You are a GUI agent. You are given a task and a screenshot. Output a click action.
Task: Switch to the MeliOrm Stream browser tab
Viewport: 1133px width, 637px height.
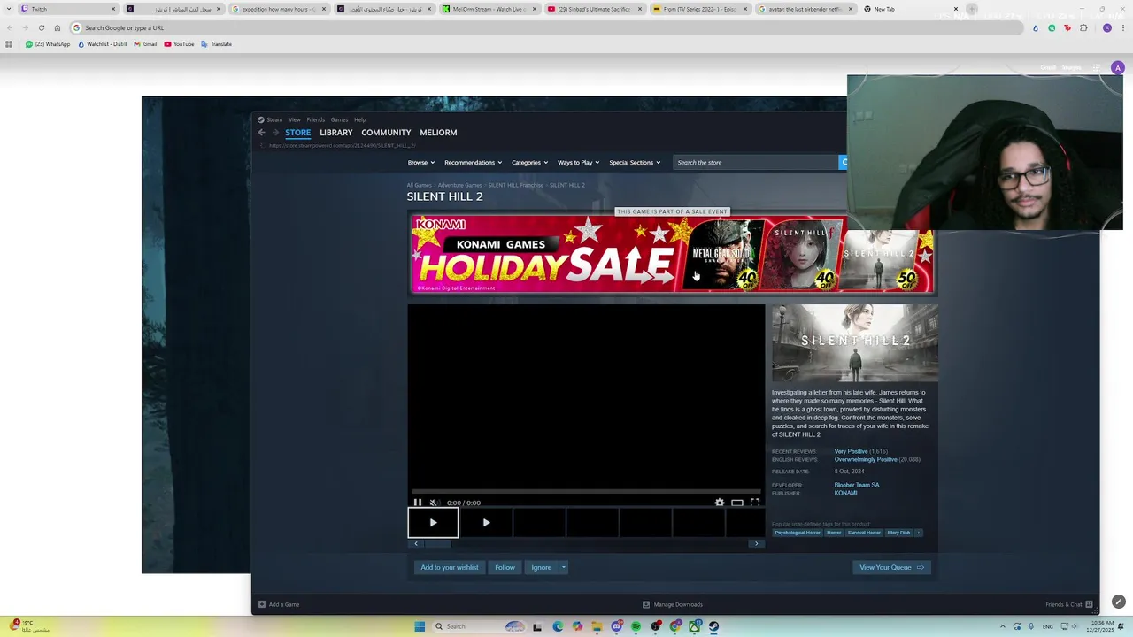[x=489, y=9]
